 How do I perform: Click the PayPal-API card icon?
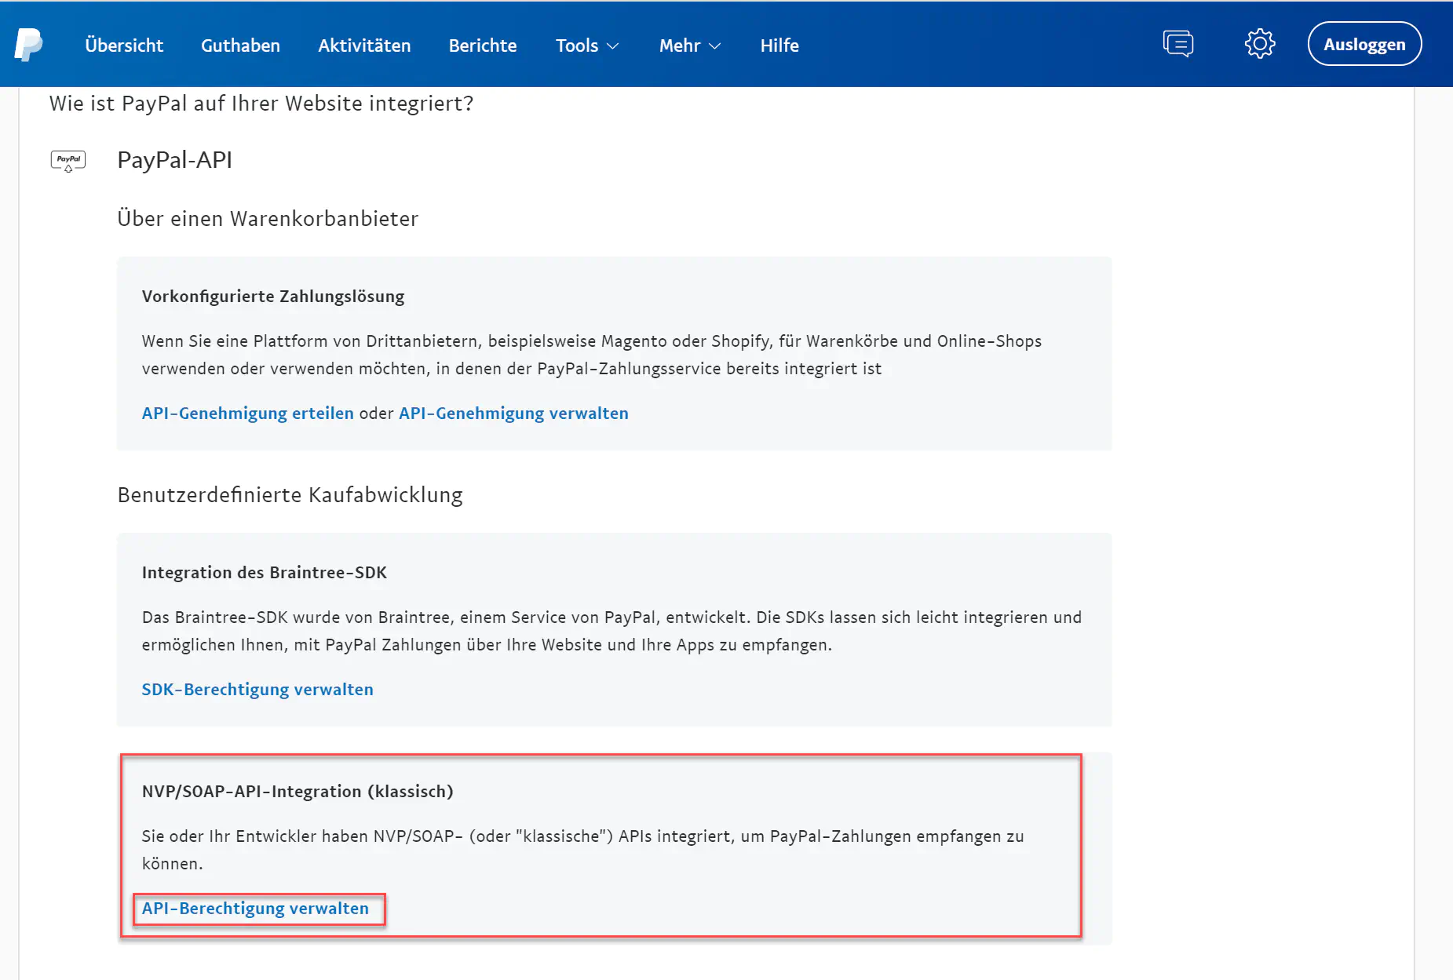coord(68,161)
